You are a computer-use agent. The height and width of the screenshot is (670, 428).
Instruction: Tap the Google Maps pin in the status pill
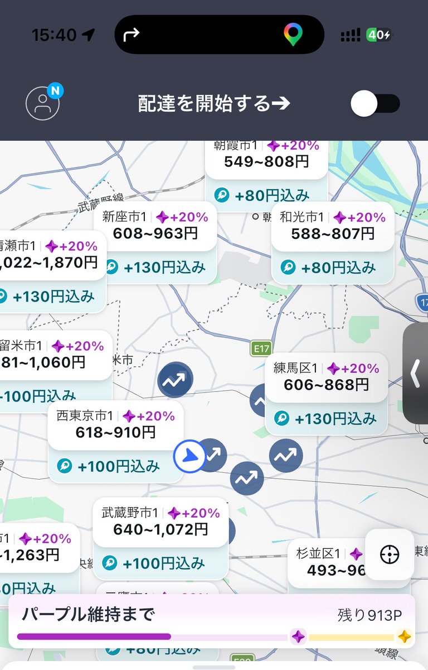click(293, 35)
